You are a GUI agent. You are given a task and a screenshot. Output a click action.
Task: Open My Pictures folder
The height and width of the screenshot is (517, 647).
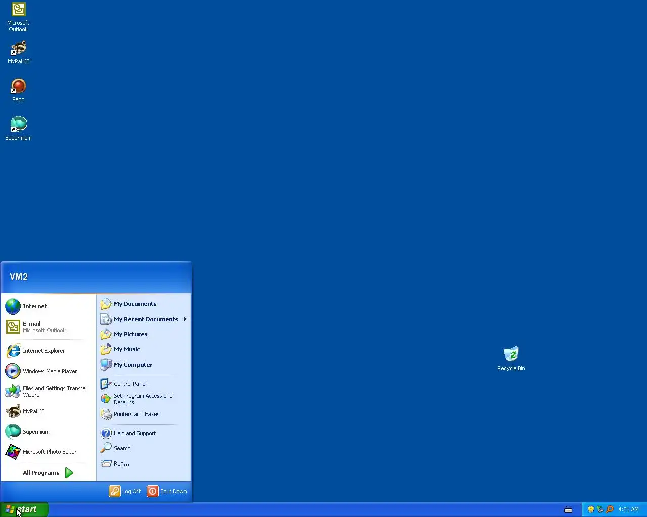pos(144,334)
